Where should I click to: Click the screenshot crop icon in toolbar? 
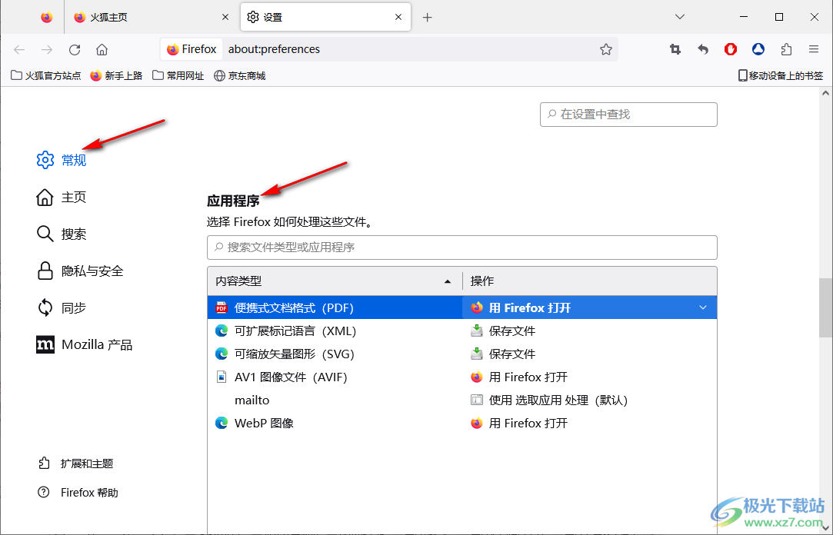coord(675,49)
